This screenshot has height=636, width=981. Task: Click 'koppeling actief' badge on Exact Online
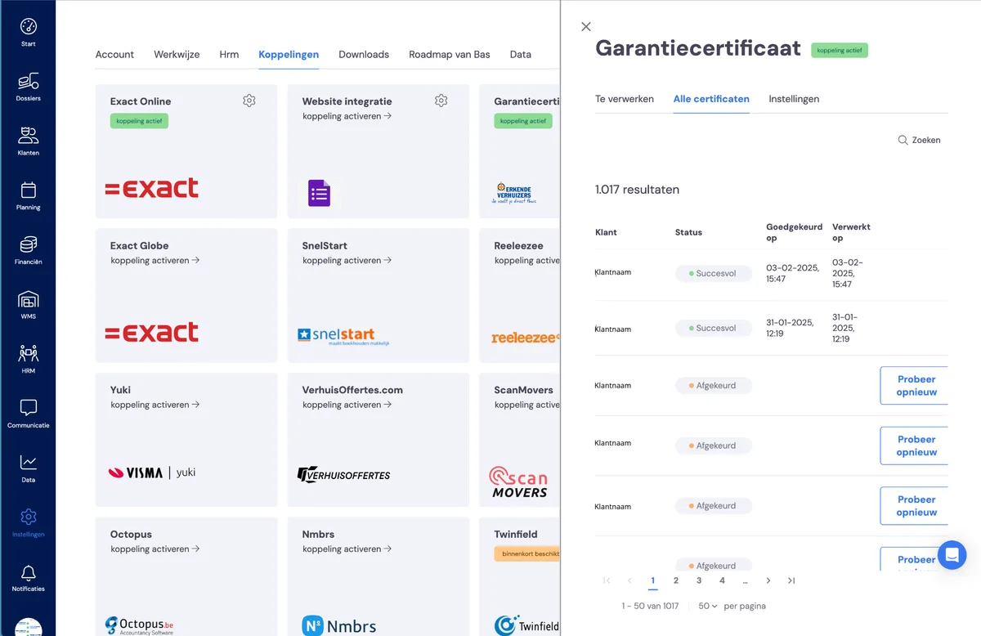click(x=139, y=121)
